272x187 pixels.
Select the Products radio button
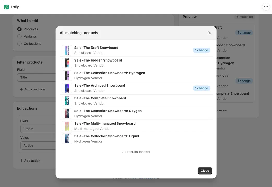click(x=19, y=29)
